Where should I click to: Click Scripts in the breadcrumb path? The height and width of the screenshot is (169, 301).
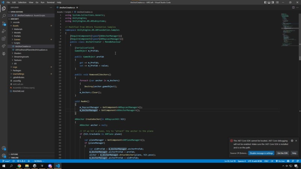68,12
